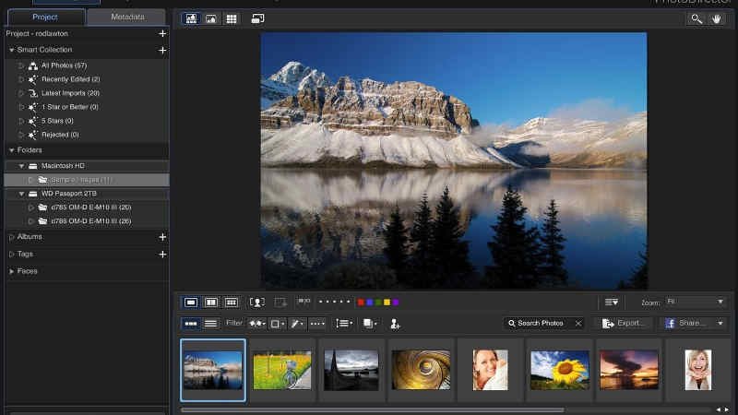Open the photo stacking menu
This screenshot has width=738, height=415.
click(x=370, y=324)
